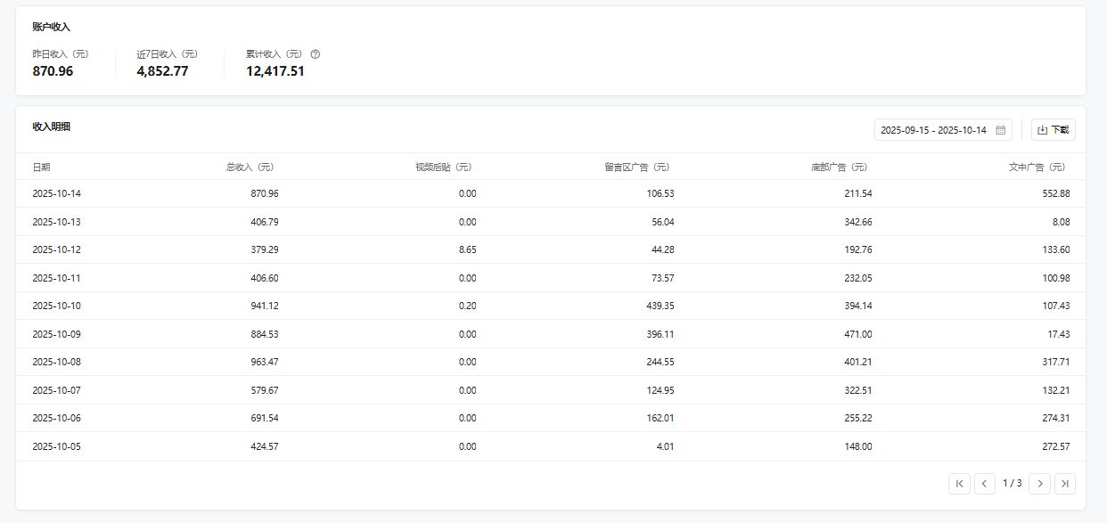Select the 2025-10-10 date row
The width and height of the screenshot is (1107, 523).
56,306
